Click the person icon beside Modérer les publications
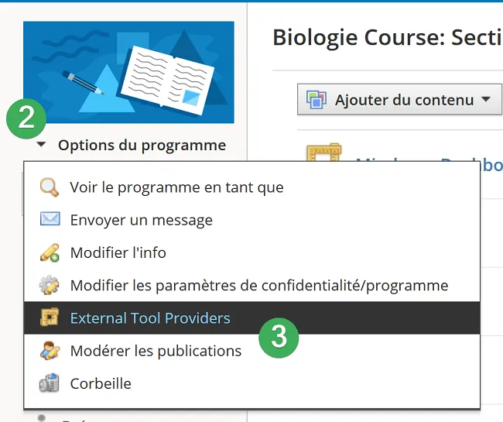Viewport: 503px width, 422px height. coord(50,351)
